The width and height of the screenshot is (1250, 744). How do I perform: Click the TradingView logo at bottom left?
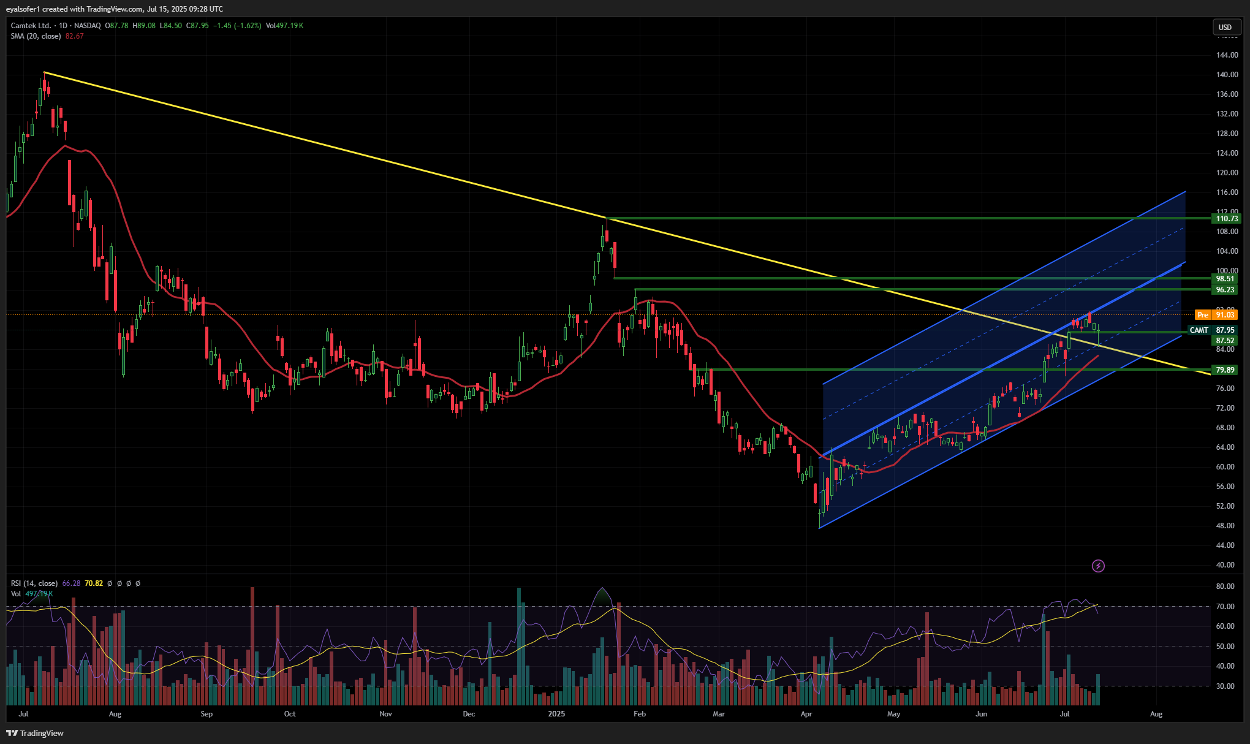click(35, 733)
